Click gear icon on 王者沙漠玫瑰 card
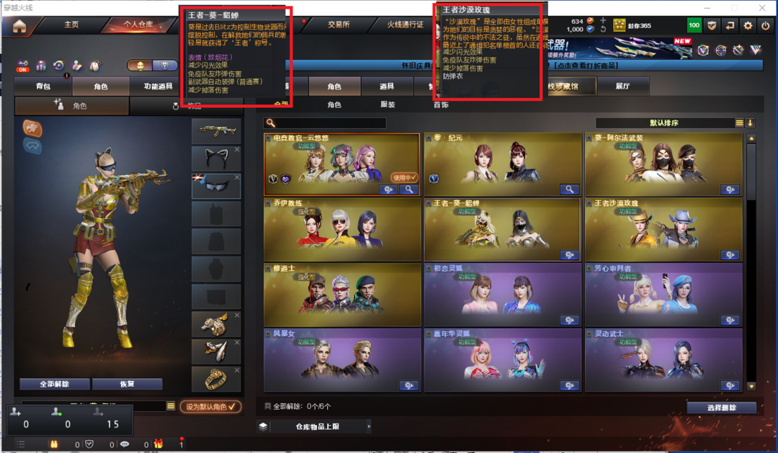 point(730,254)
